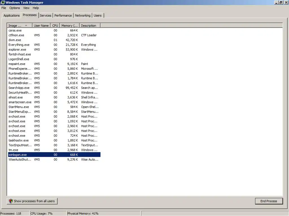Select the smartscreen.exe process
The width and height of the screenshot is (289, 216).
click(54, 102)
